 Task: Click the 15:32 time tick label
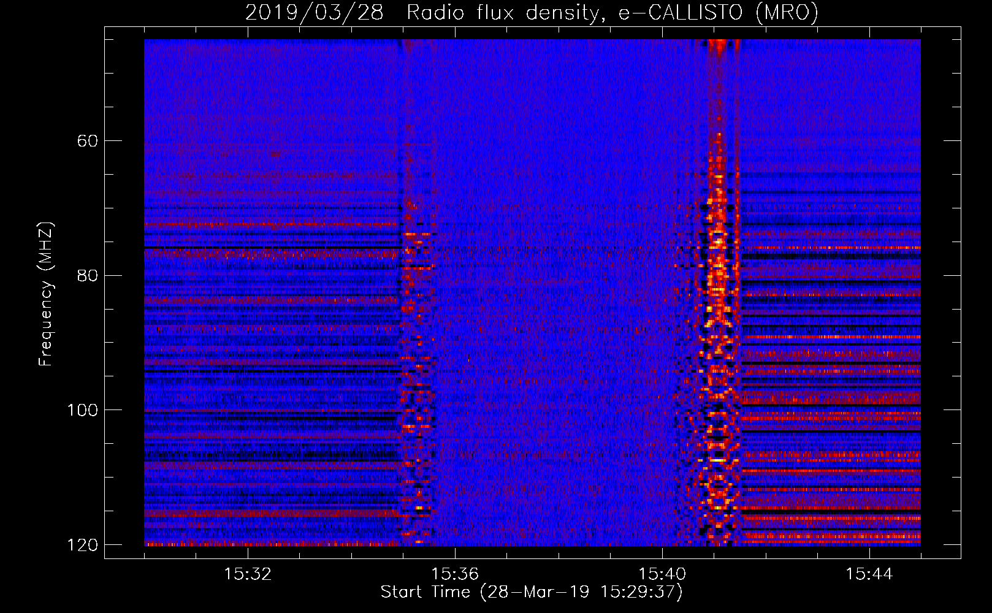(x=248, y=574)
